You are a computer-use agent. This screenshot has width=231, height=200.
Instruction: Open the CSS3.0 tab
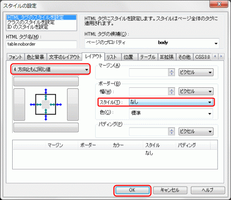[x=202, y=57]
